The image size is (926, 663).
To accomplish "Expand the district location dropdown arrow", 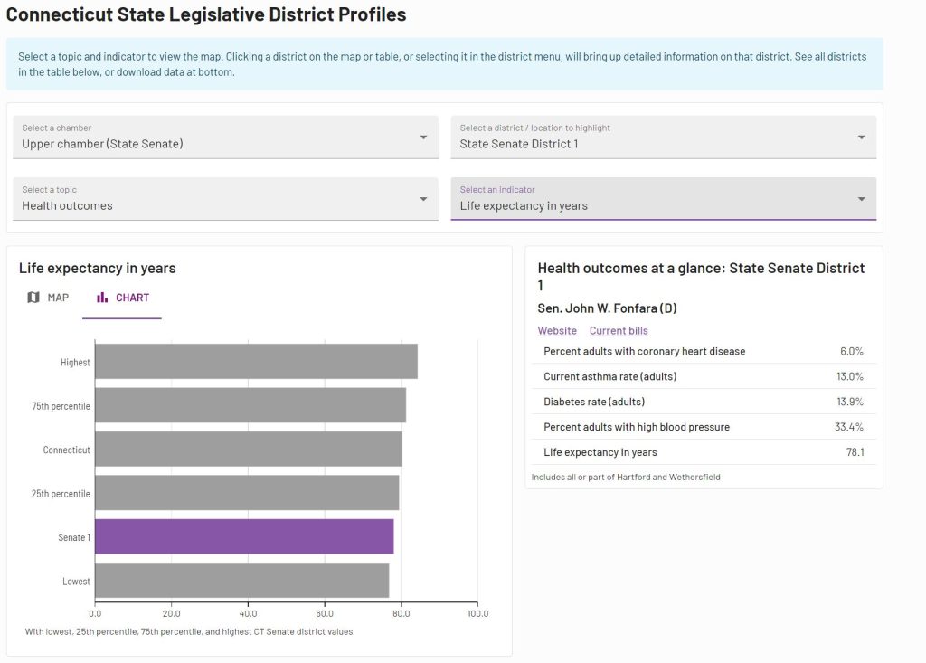I will [x=861, y=137].
